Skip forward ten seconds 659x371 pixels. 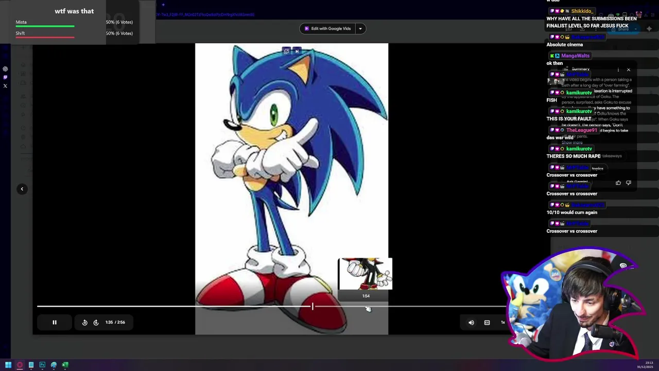point(96,323)
